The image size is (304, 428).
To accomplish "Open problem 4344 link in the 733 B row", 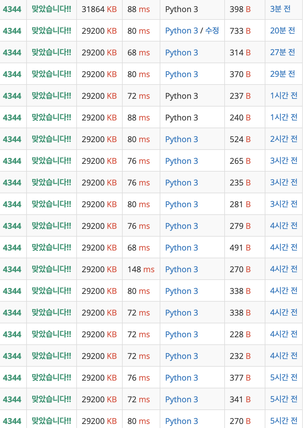I will tap(12, 31).
